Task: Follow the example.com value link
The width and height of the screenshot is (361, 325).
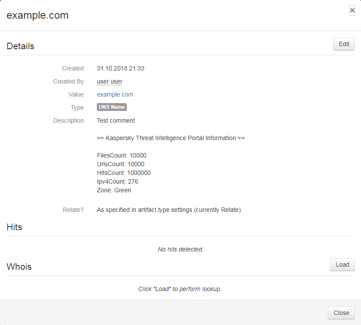Action: coord(115,94)
